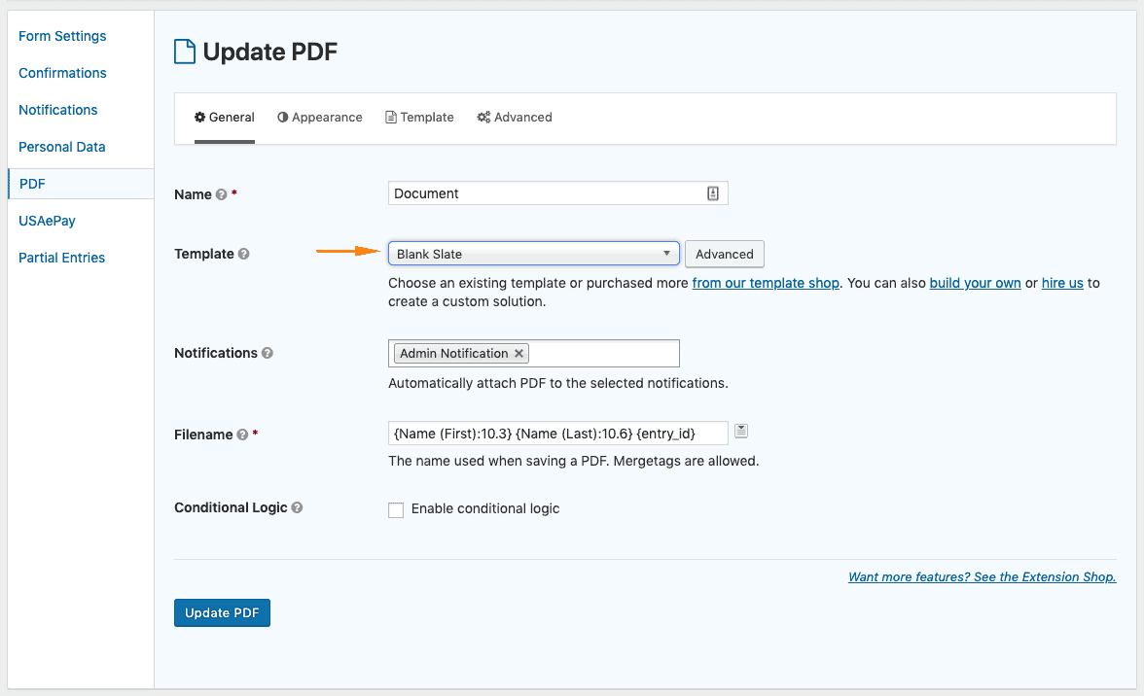Screen dimensions: 1144x696
Task: Click the Conditional Logic help icon
Action: [297, 507]
